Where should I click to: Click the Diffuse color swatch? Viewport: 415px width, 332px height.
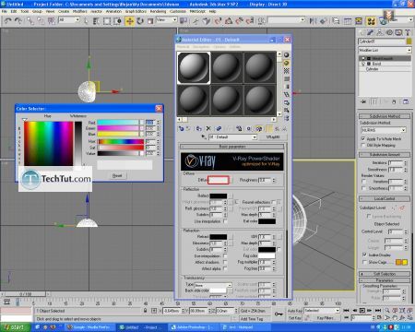coord(219,180)
